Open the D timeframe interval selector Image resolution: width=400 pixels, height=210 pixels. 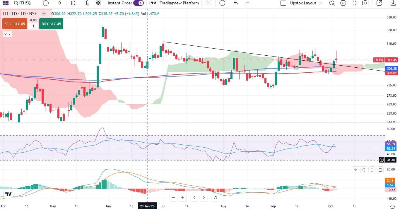(60, 3)
